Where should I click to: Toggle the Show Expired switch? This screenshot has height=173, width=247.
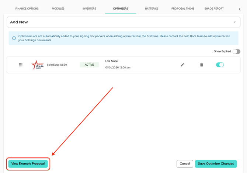[236, 52]
